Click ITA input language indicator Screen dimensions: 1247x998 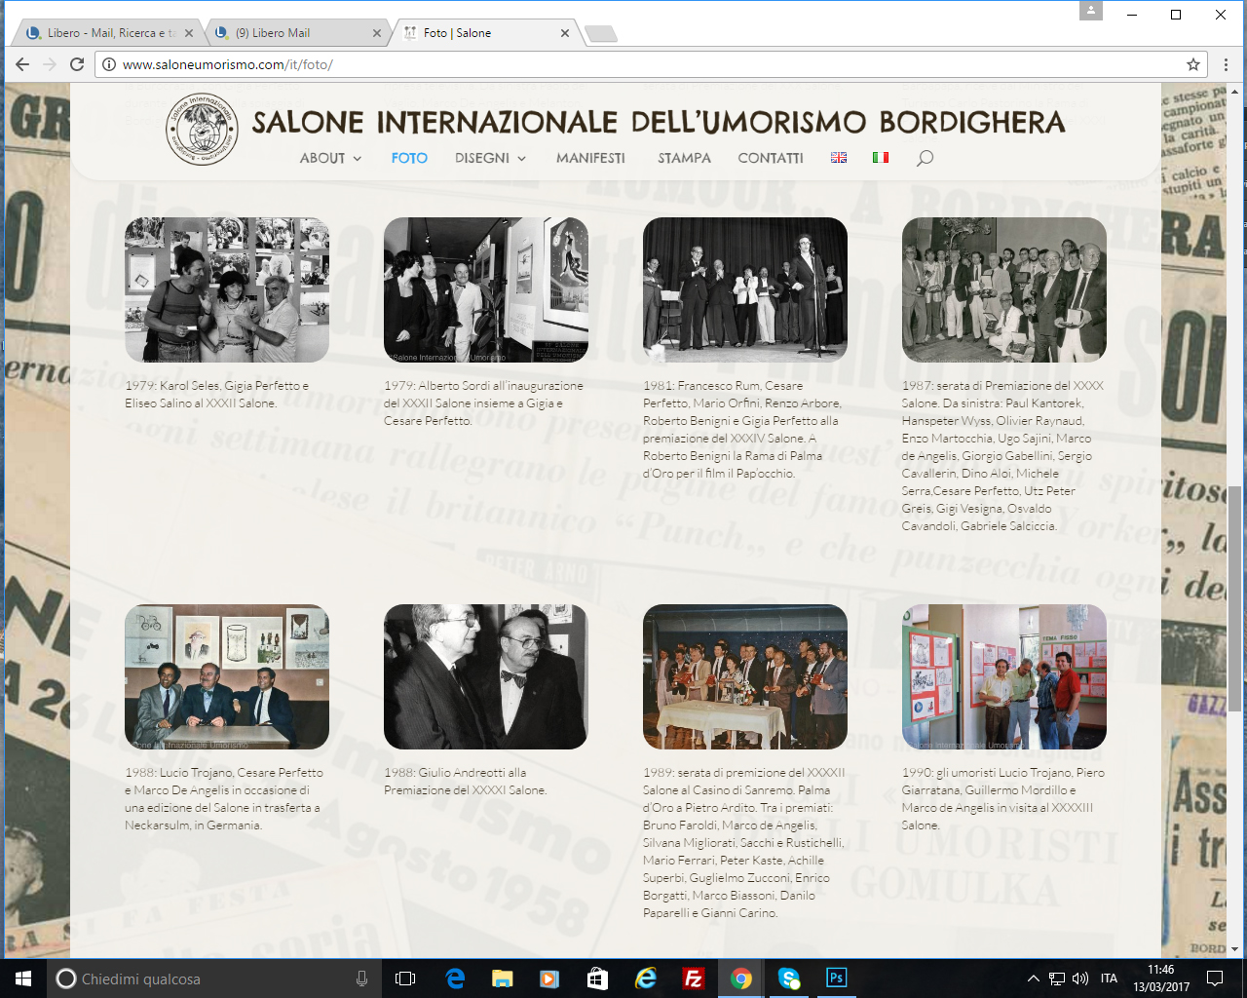click(1109, 979)
